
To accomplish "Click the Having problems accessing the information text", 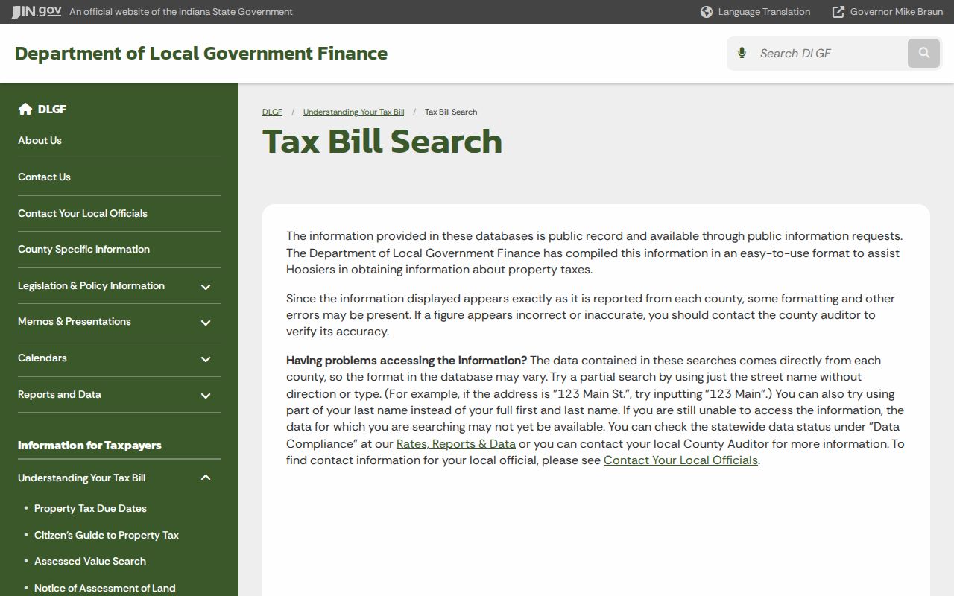I will pos(407,361).
